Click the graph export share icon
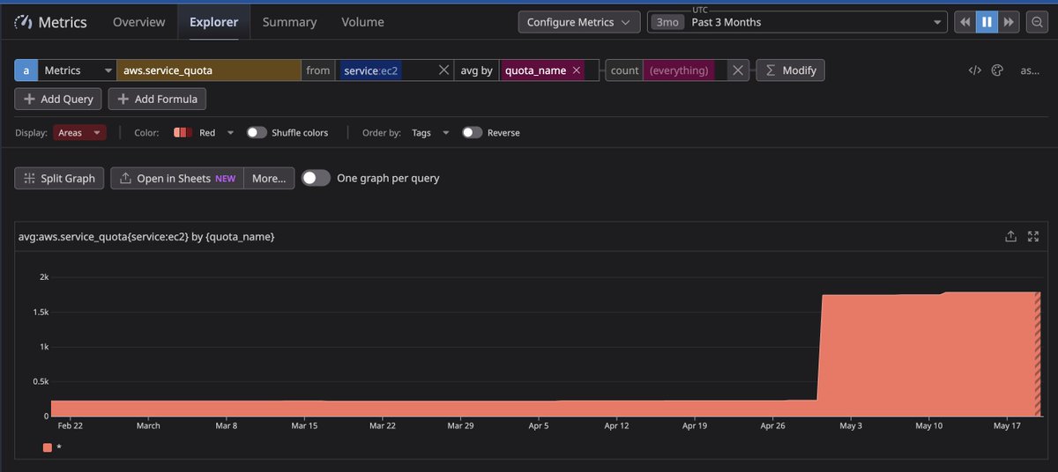This screenshot has width=1058, height=472. pos(1010,237)
